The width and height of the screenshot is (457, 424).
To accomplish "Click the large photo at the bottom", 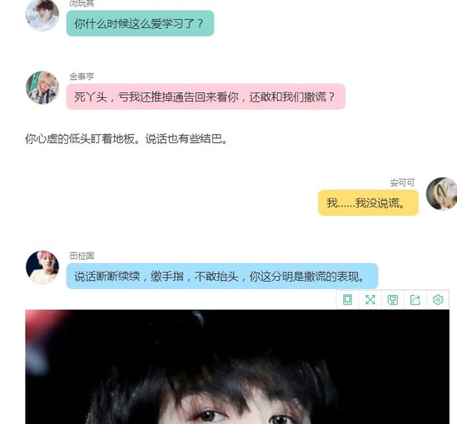I will click(237, 367).
